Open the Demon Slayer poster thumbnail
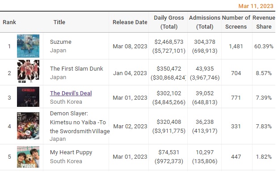278x173 pixels. (x=28, y=126)
